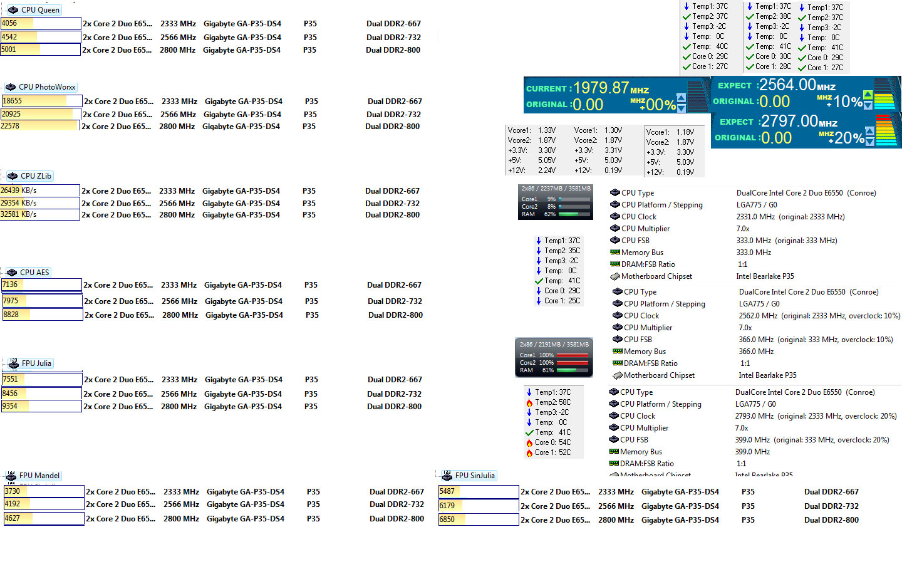Click the FPU Julia 9354 result bar

coord(41,406)
